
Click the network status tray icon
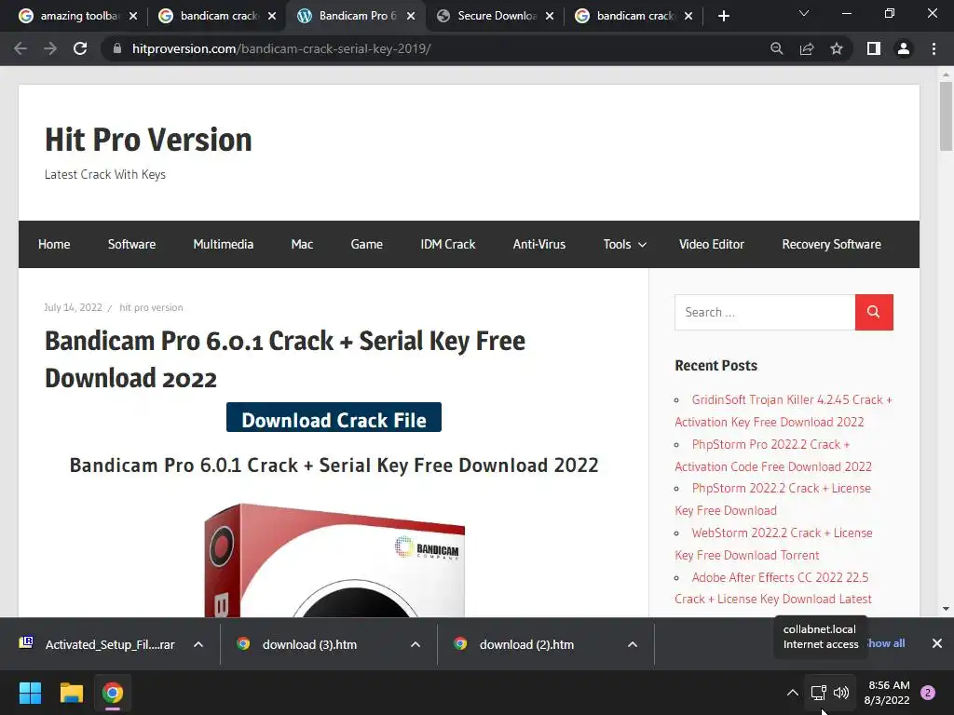pos(818,693)
